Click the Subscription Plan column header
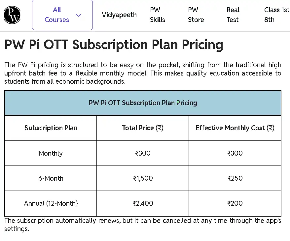This screenshot has width=290, height=241. pos(51,128)
